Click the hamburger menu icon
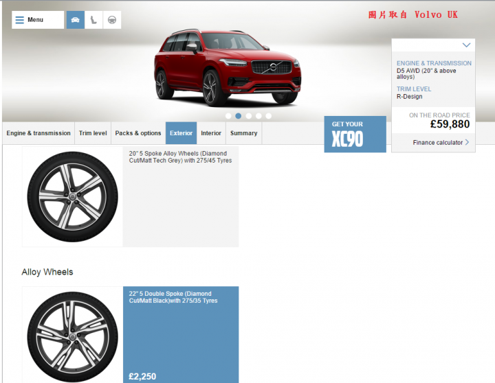The height and width of the screenshot is (383, 495). [19, 20]
